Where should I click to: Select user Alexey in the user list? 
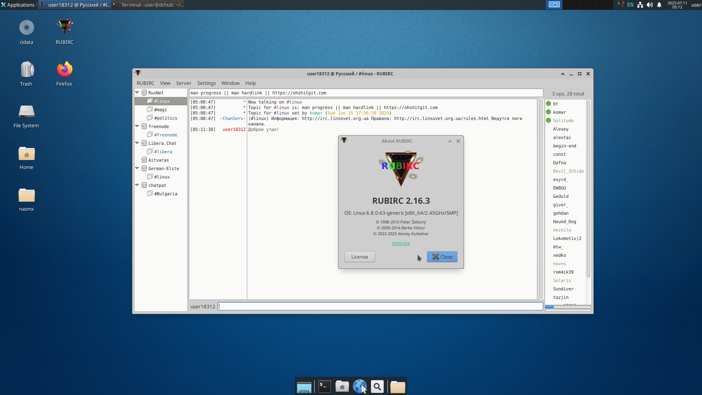coord(561,129)
